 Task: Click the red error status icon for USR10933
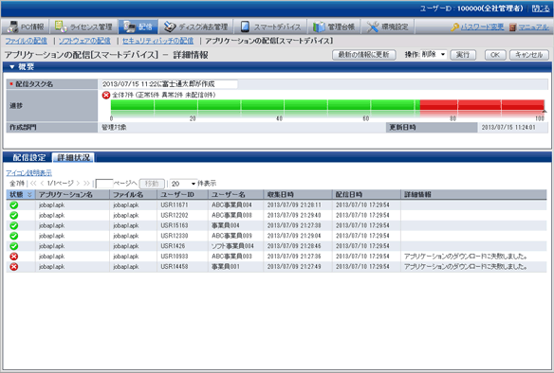point(14,257)
